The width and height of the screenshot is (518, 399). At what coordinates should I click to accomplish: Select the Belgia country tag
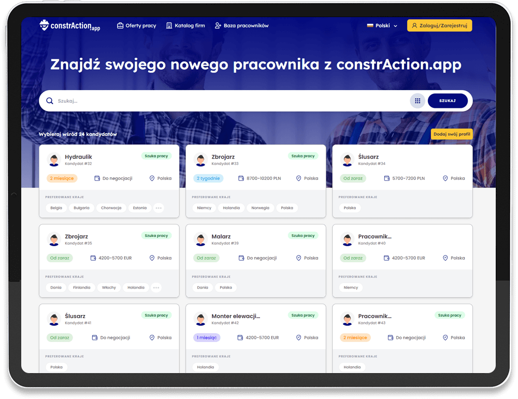[x=56, y=208]
